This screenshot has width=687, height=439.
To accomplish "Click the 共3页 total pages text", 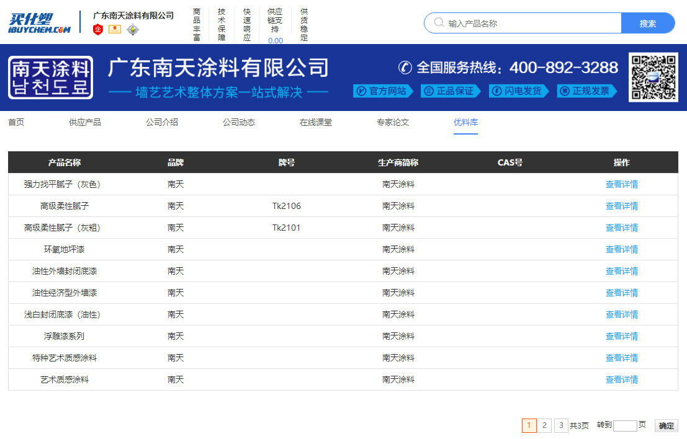I will point(579,425).
